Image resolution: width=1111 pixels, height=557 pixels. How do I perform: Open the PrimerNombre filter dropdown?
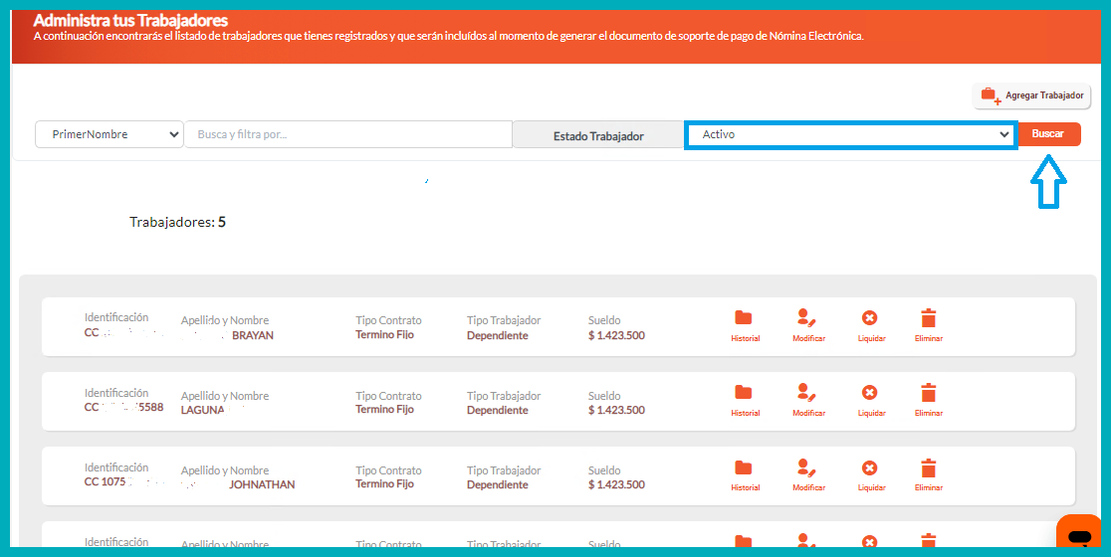click(x=110, y=134)
